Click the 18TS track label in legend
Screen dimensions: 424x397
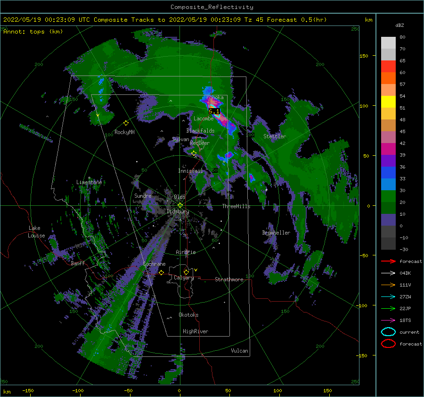(x=405, y=321)
